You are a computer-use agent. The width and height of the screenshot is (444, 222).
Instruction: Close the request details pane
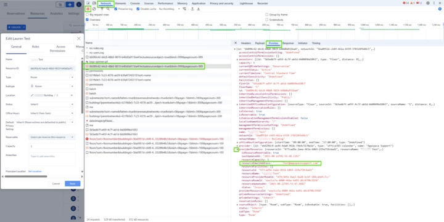coord(236,43)
